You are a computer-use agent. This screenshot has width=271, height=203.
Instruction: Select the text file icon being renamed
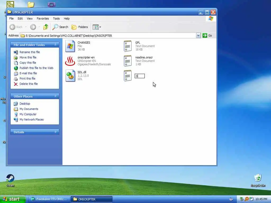128,76
